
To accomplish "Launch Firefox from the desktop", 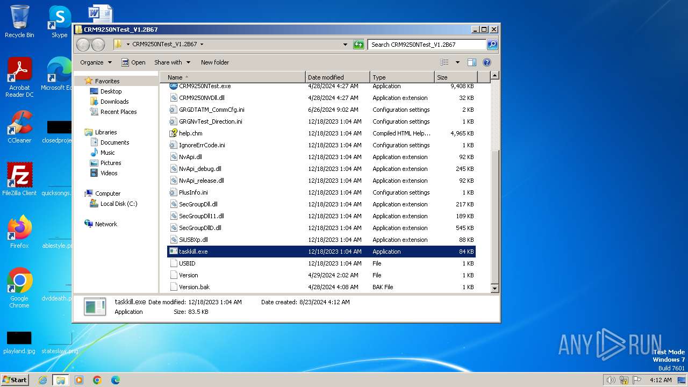I will pos(19,232).
